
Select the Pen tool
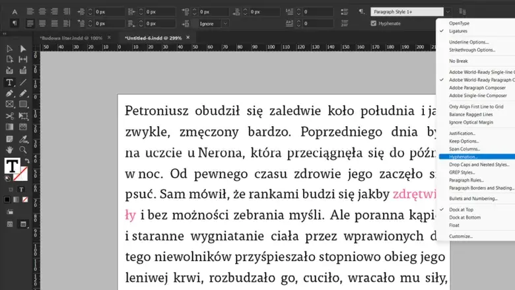(9, 93)
